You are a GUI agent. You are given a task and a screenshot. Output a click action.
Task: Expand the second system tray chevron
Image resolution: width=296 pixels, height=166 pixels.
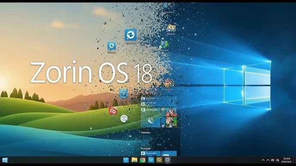click(x=268, y=160)
